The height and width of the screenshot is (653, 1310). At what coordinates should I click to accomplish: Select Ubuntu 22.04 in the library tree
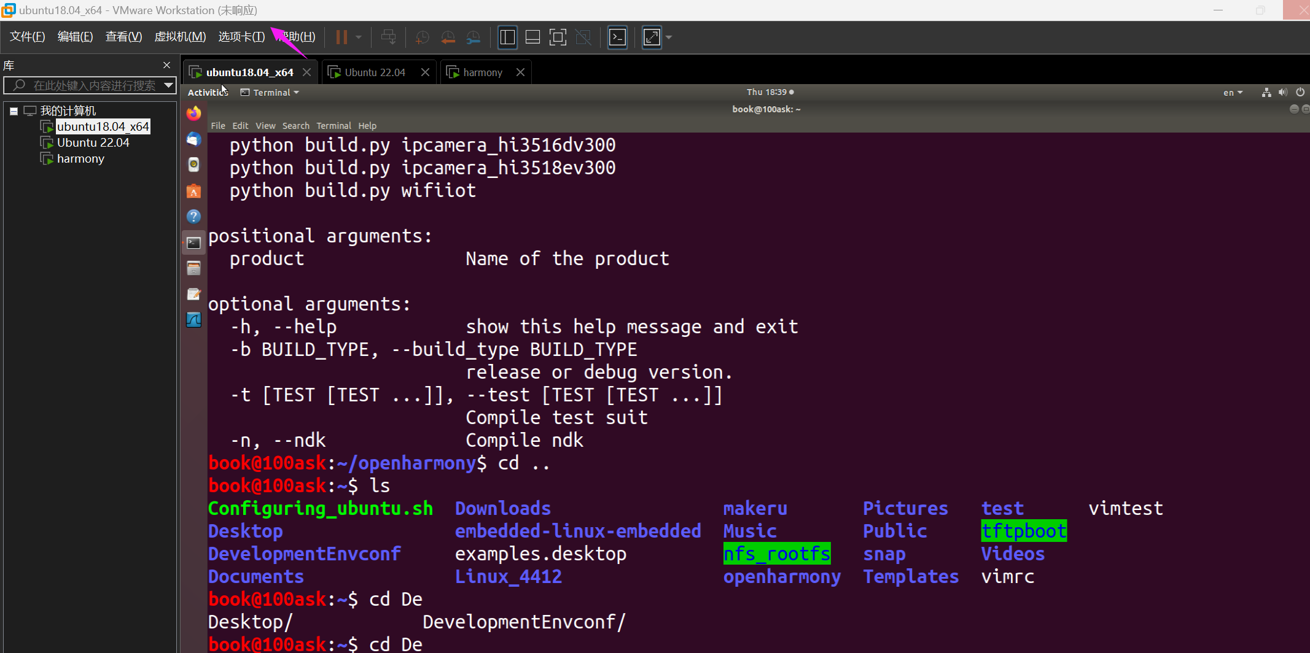click(93, 142)
